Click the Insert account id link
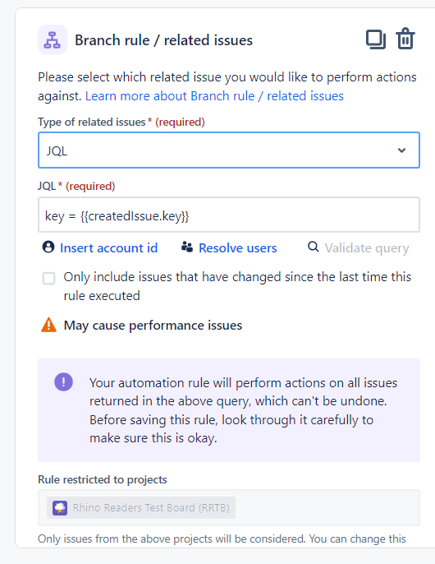435x564 pixels. (x=109, y=247)
